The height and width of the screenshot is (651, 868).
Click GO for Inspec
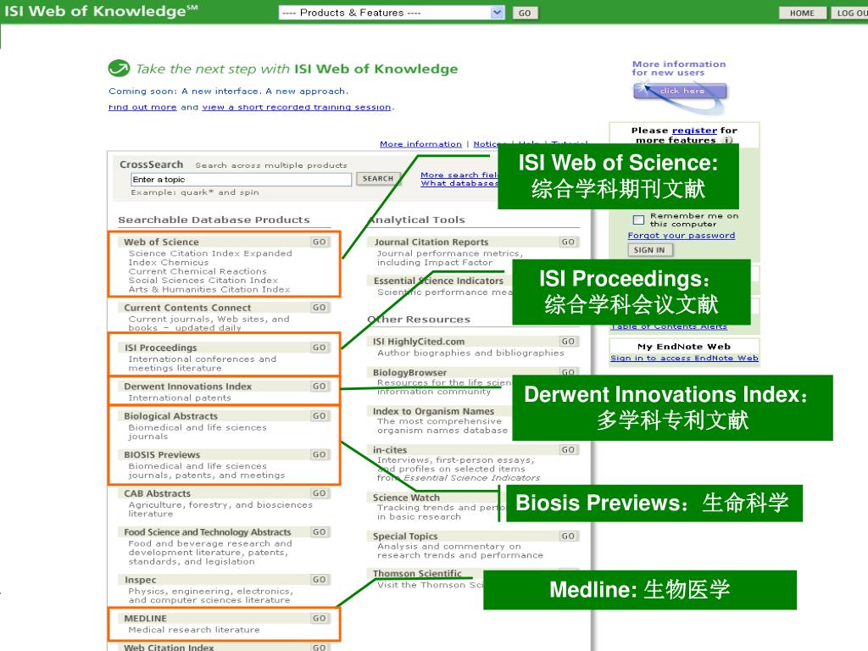pyautogui.click(x=320, y=580)
